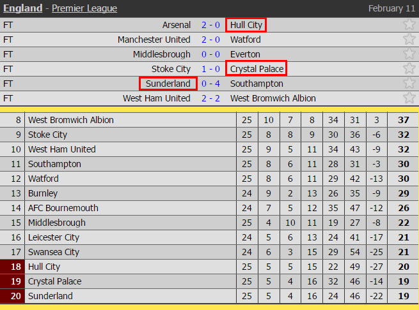The height and width of the screenshot is (310, 419).
Task: Open West Bromwich Albion in standings table
Action: click(x=71, y=120)
